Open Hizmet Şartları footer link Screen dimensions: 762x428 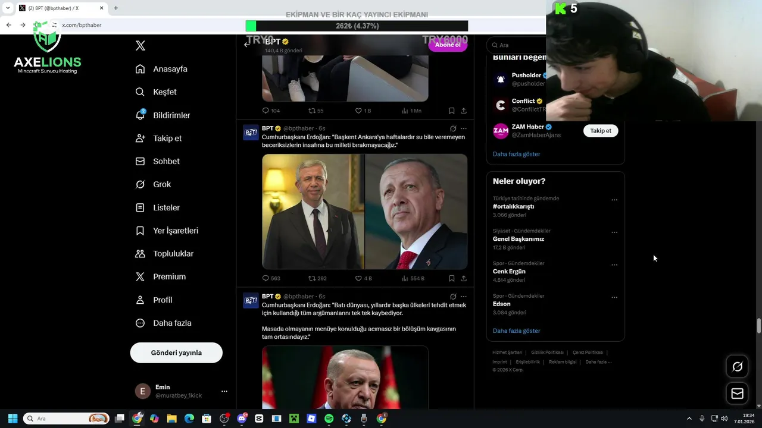[x=507, y=353]
